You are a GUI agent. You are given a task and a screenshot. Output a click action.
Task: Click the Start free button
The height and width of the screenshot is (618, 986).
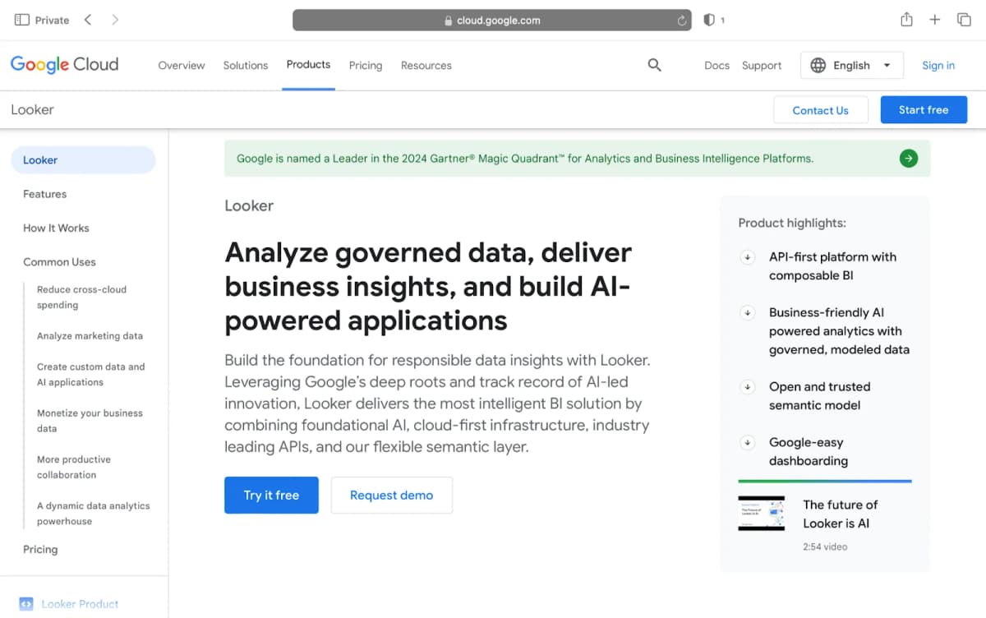pos(924,110)
